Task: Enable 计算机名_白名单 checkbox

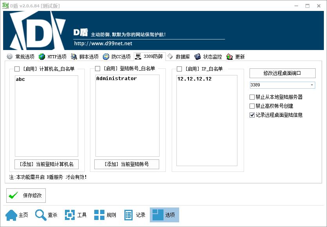Action: point(17,69)
